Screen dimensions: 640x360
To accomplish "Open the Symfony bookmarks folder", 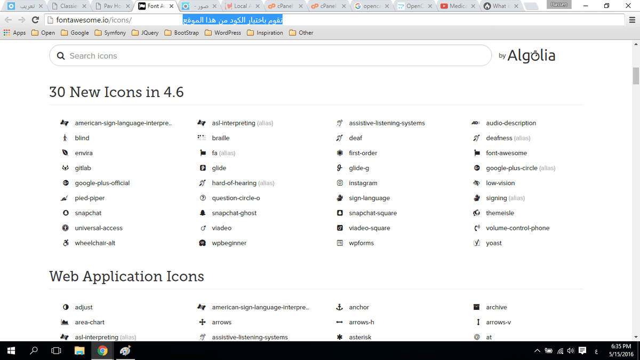I will (110, 33).
